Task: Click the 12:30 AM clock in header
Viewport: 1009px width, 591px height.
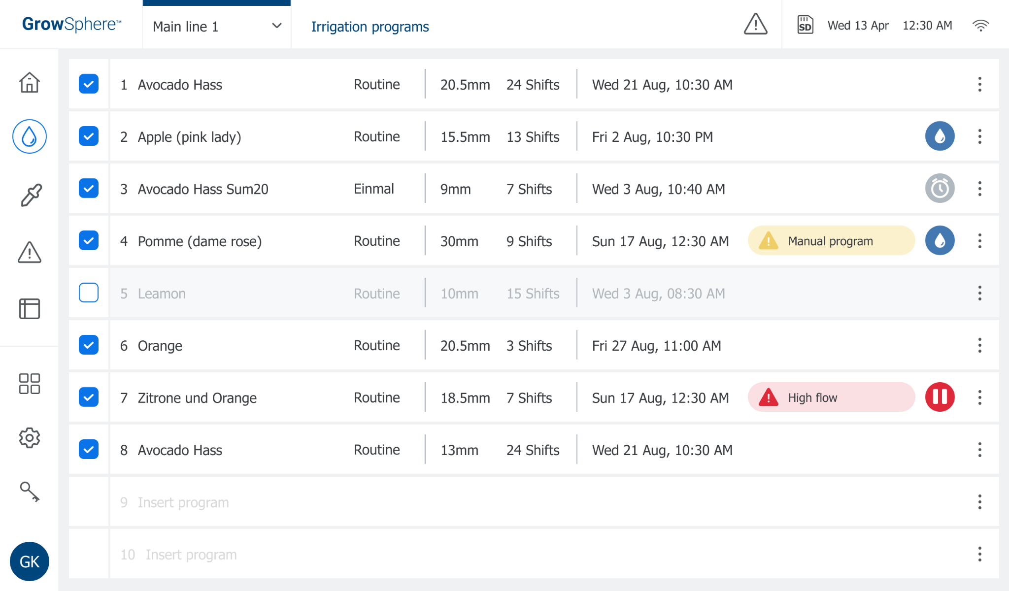Action: 927,26
